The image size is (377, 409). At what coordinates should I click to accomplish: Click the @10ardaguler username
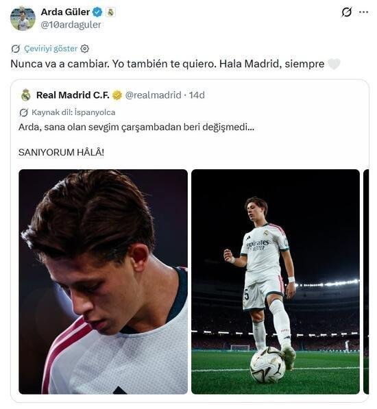[71, 25]
